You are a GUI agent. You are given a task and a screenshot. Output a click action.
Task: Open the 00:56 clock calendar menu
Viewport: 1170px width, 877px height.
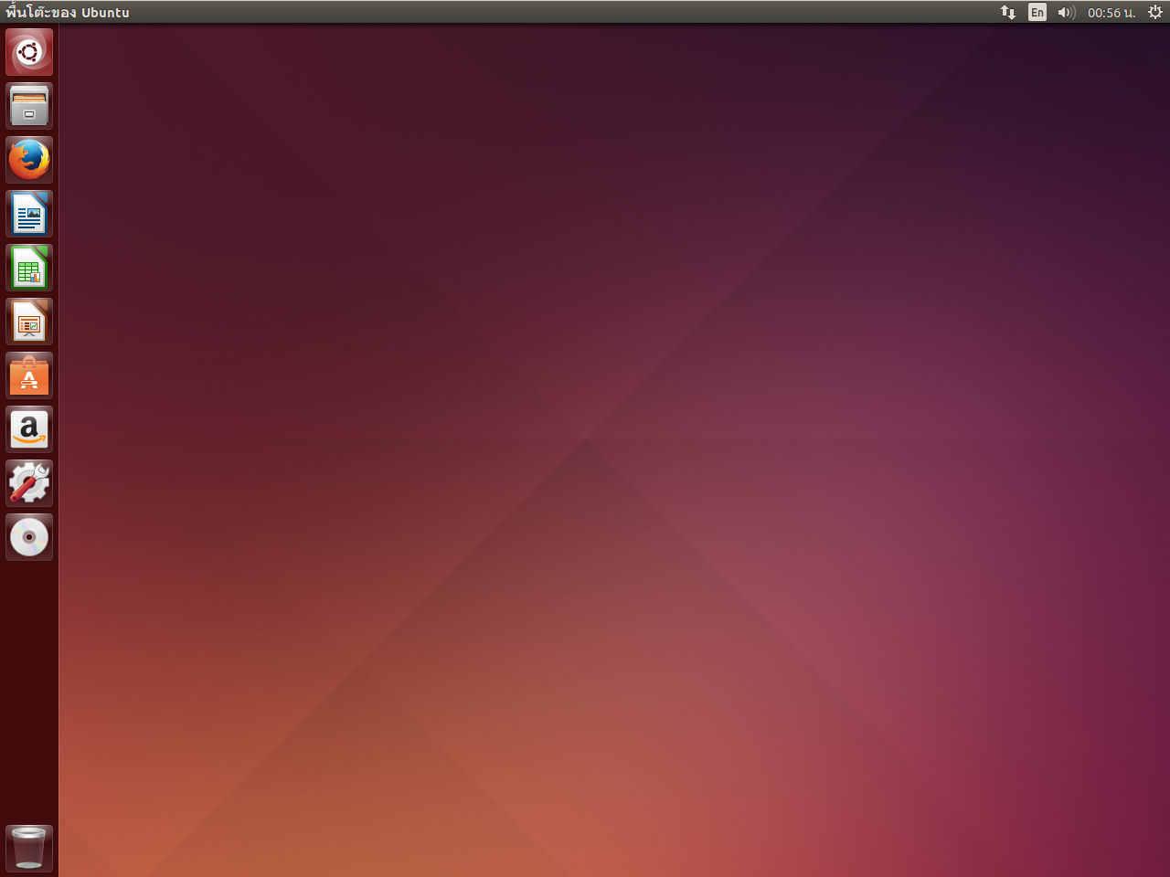pos(1111,13)
